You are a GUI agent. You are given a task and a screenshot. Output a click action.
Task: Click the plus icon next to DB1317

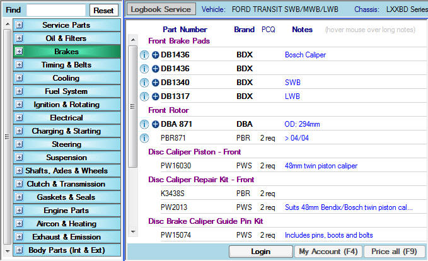pos(155,96)
